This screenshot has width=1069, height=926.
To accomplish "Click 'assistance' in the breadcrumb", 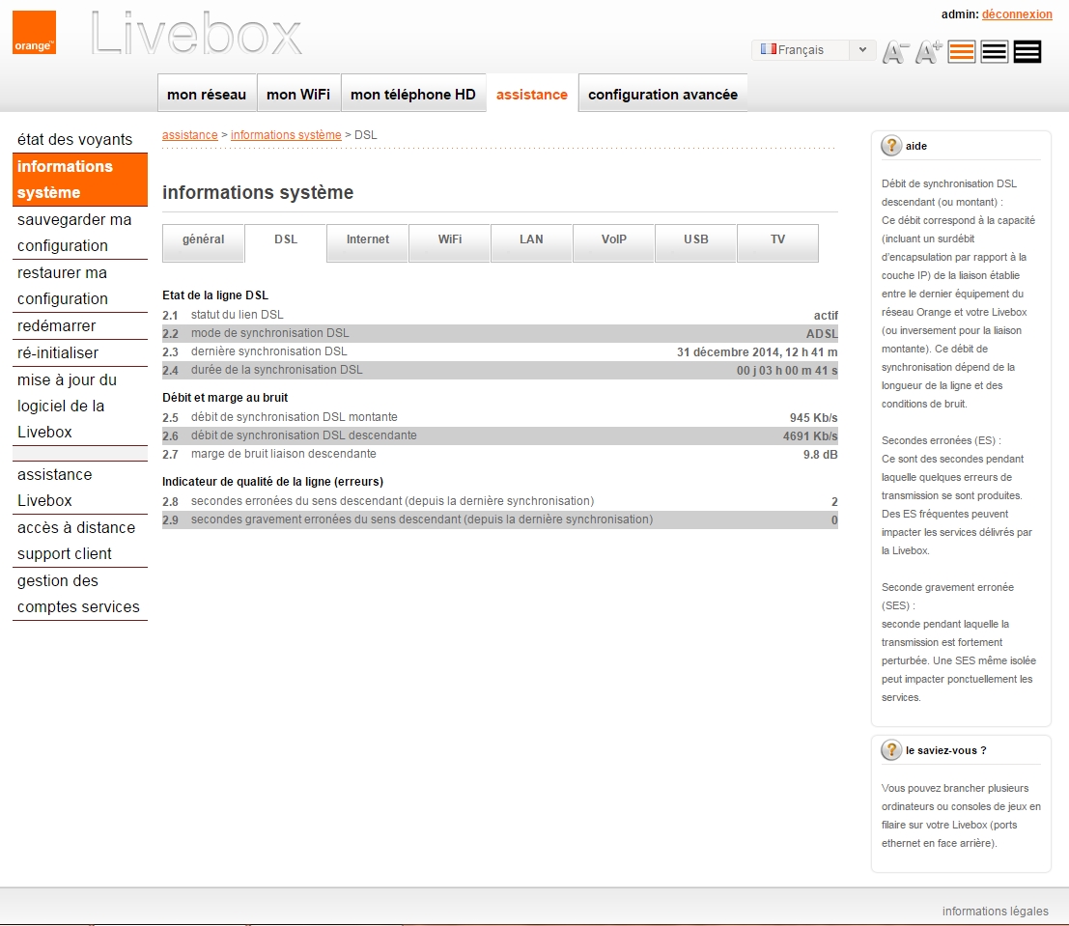I will click(x=189, y=134).
